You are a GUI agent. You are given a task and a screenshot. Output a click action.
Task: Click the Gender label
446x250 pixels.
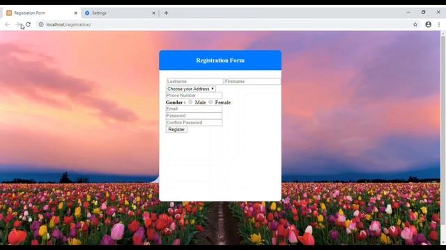pyautogui.click(x=176, y=103)
